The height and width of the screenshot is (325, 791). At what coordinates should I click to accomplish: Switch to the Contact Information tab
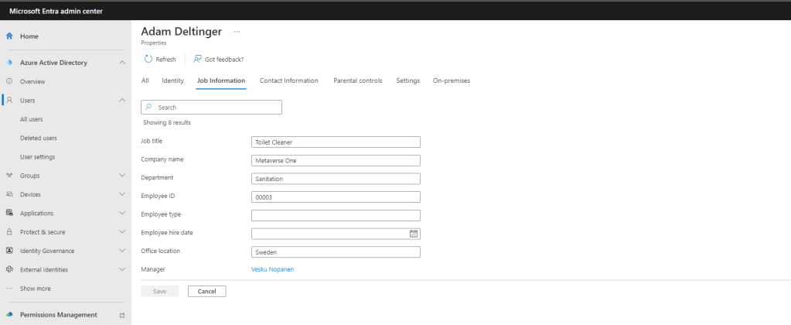pos(288,80)
